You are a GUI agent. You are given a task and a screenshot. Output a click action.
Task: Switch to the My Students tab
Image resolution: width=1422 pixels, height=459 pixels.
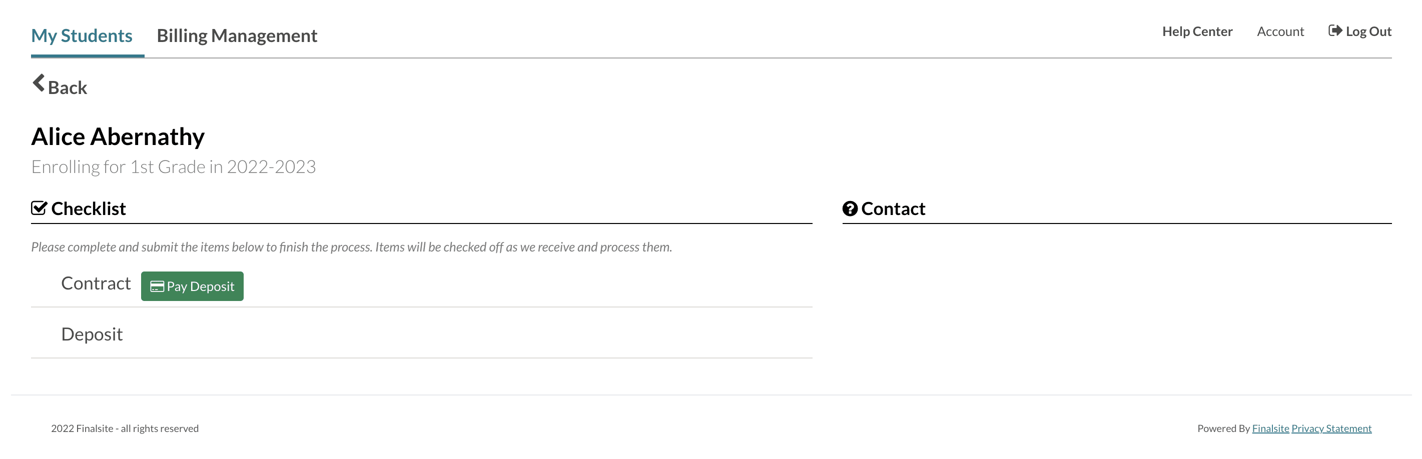pyautogui.click(x=82, y=36)
